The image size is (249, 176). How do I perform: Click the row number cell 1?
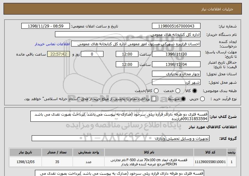[232, 162]
